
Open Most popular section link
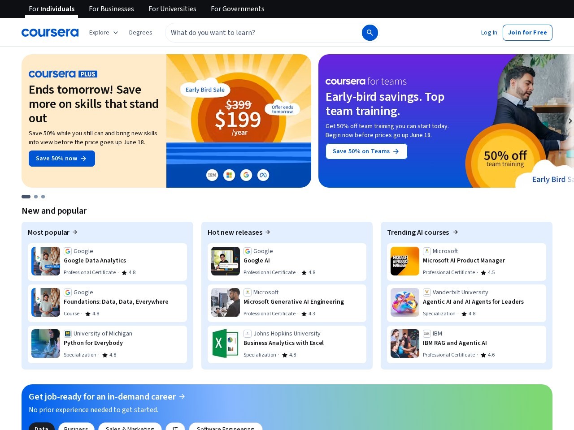(x=53, y=232)
